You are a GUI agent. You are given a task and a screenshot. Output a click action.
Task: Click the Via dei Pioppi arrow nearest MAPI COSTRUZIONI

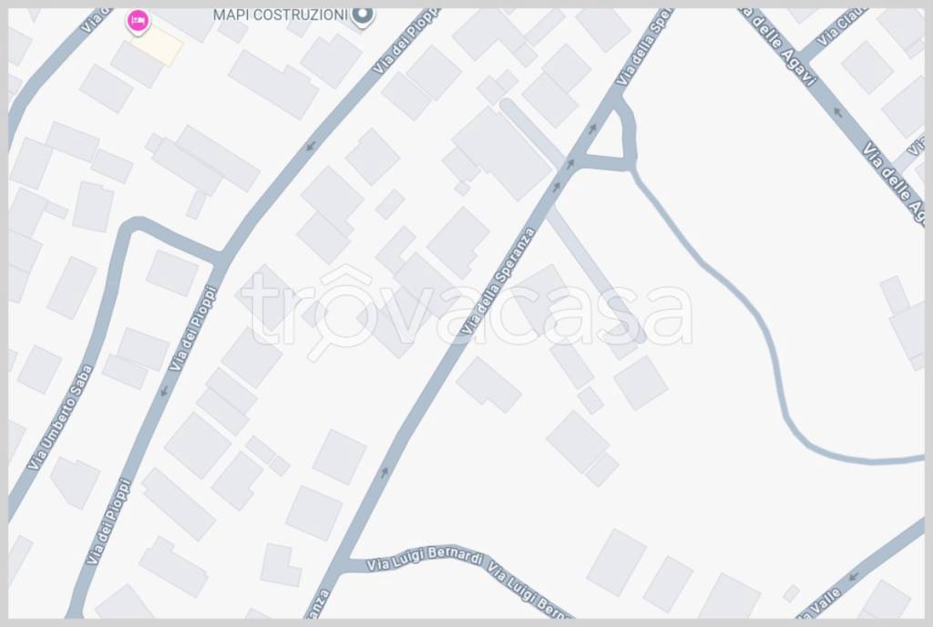[310, 146]
